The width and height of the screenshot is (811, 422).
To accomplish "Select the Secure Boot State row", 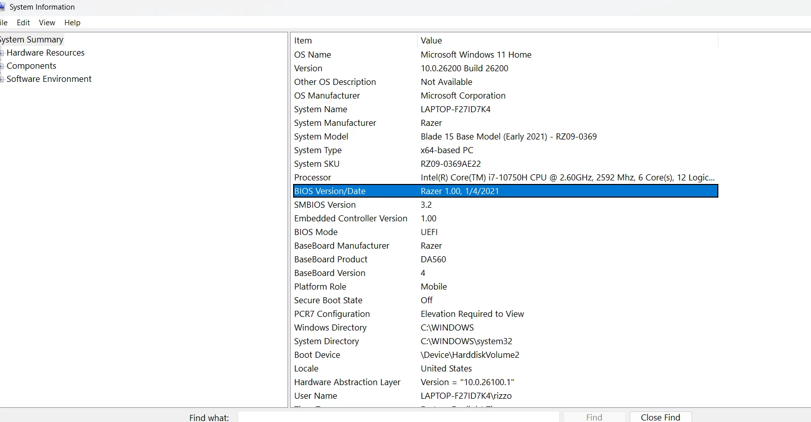I will click(x=505, y=300).
